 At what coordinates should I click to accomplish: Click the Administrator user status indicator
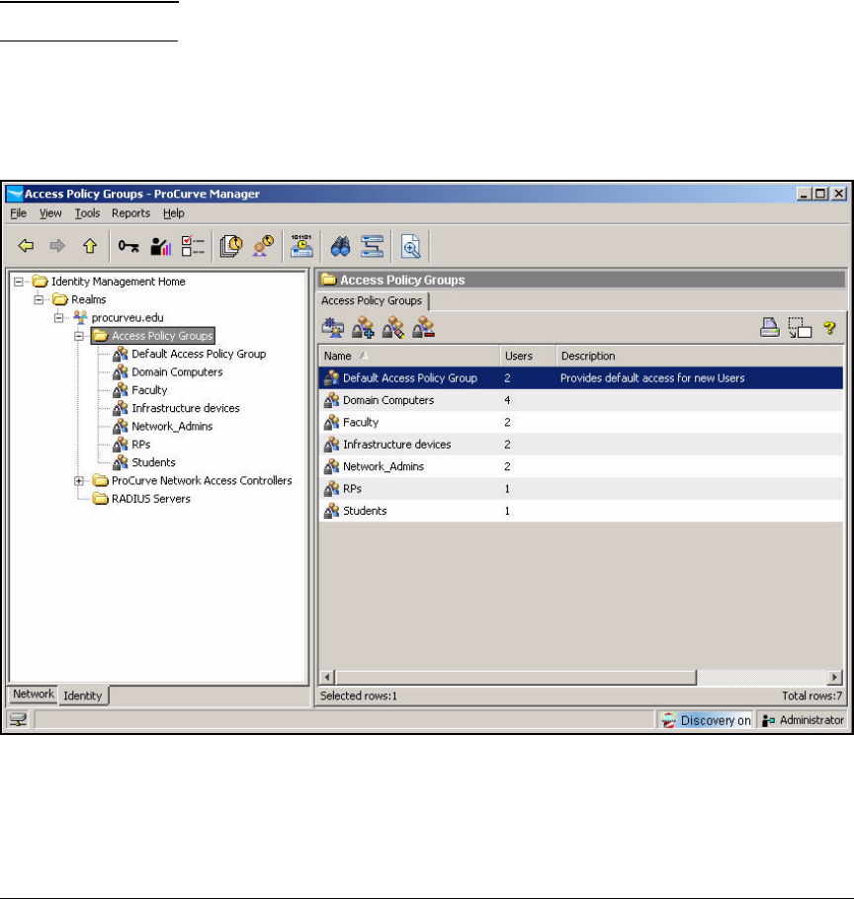803,720
